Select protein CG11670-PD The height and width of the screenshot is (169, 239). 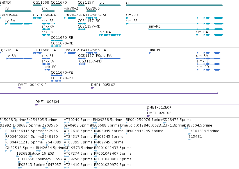pyautogui.click(x=56, y=81)
